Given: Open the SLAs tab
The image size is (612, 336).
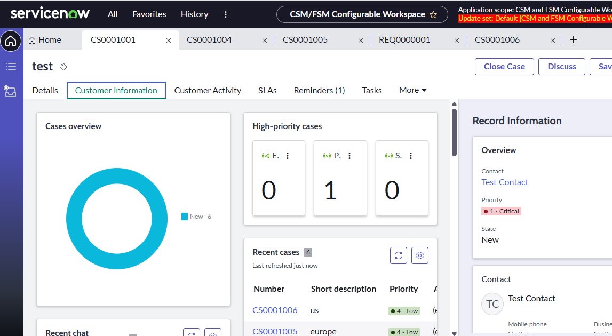Looking at the screenshot, I should 267,91.
